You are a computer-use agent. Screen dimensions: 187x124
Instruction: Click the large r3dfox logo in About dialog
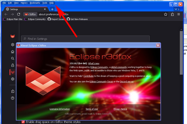[x=43, y=81]
